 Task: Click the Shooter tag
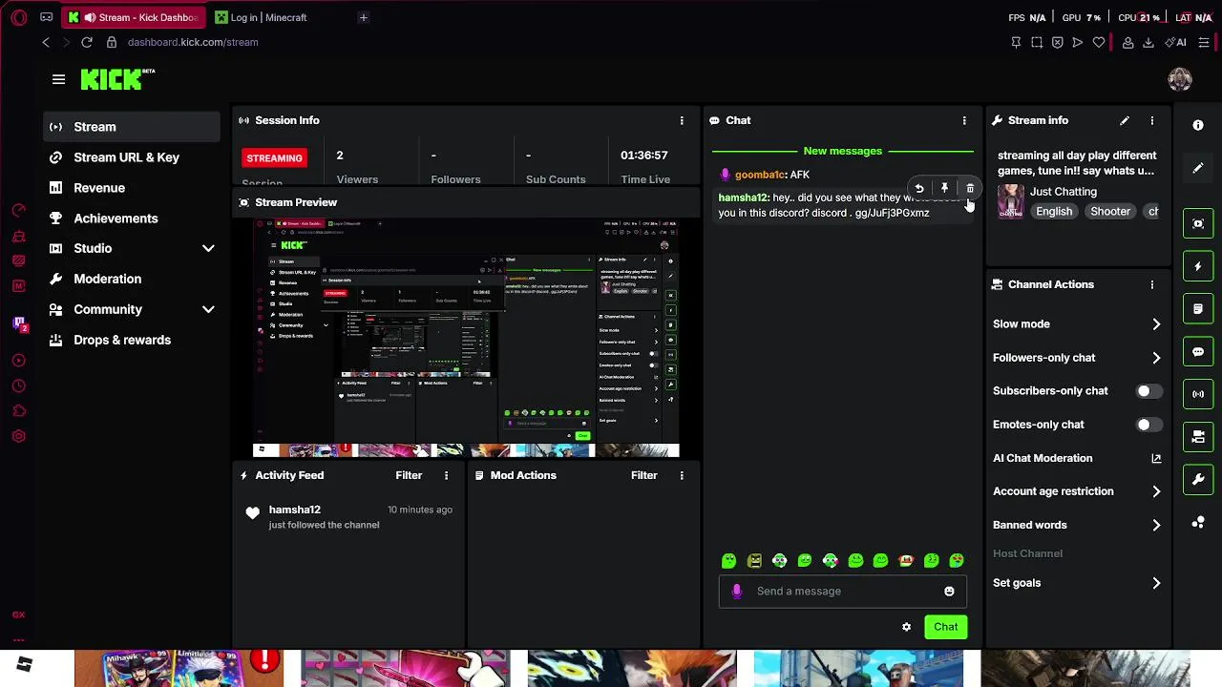click(x=1110, y=212)
